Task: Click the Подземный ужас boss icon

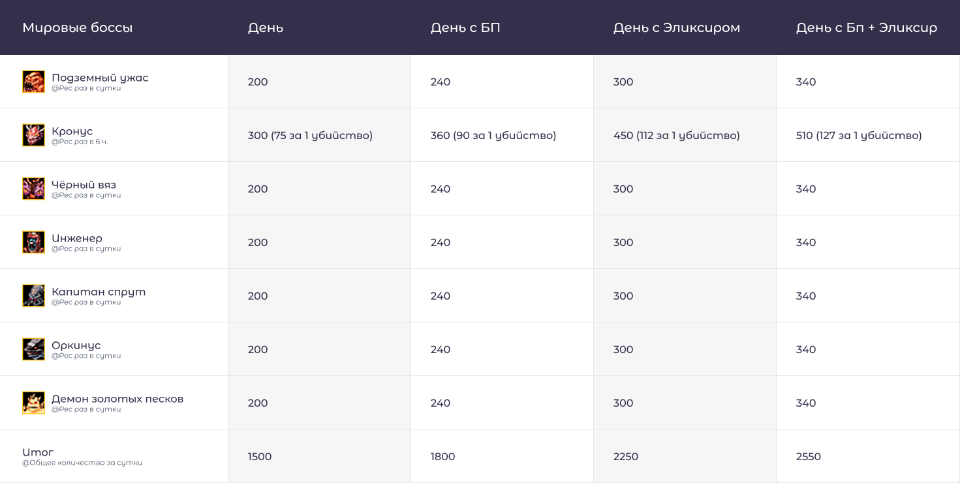Action: [x=34, y=82]
